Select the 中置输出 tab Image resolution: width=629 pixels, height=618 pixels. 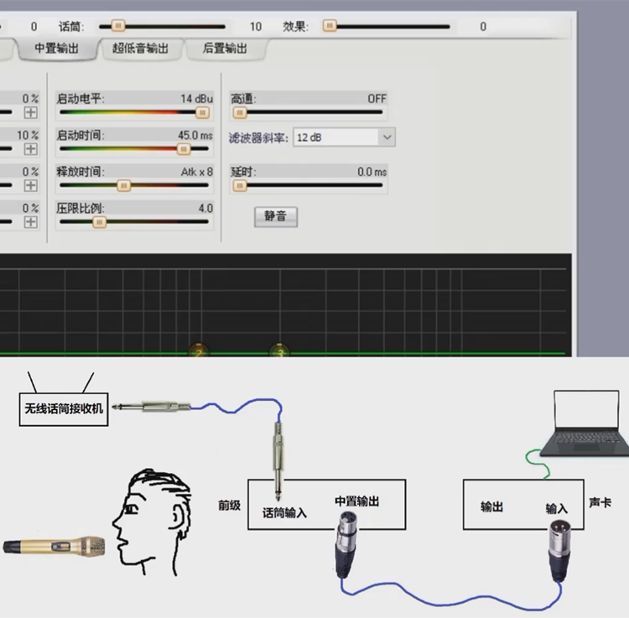pyautogui.click(x=56, y=49)
